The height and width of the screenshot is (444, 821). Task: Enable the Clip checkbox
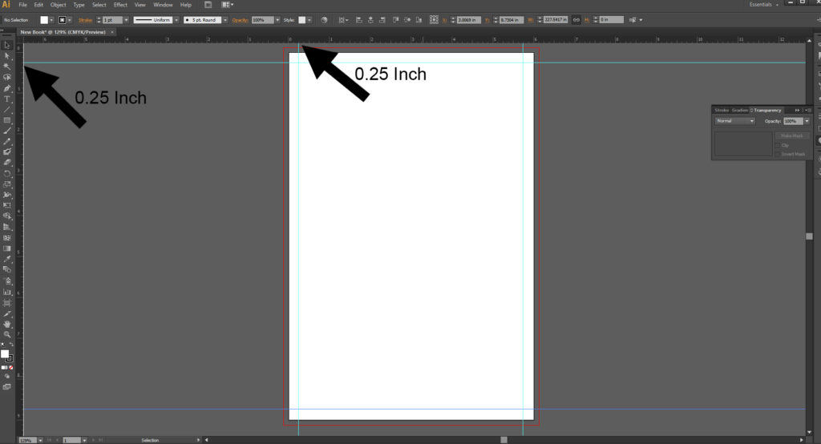pos(778,145)
